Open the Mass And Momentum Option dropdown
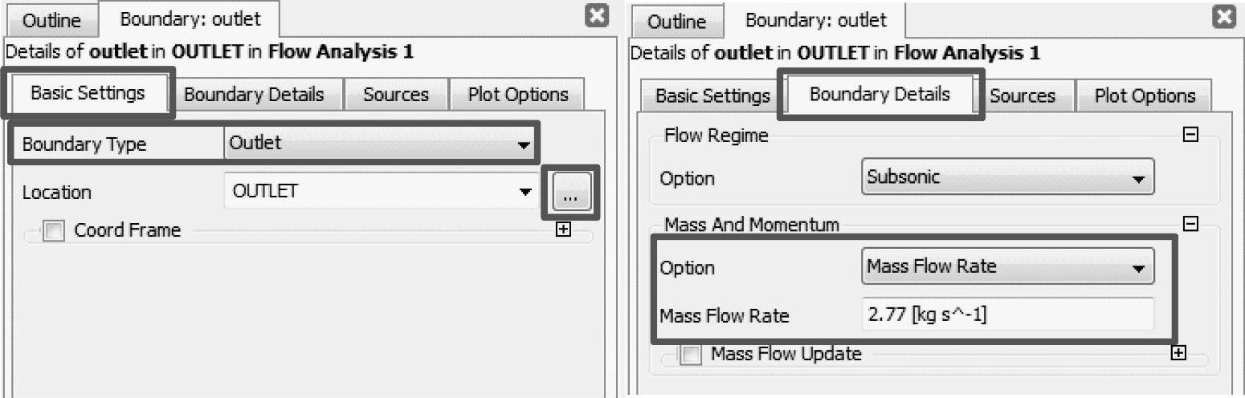Viewport: 1245px width, 398px height. coord(1008,267)
